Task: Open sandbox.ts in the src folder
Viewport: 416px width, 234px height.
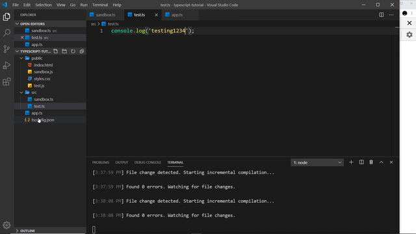Action: [51, 99]
